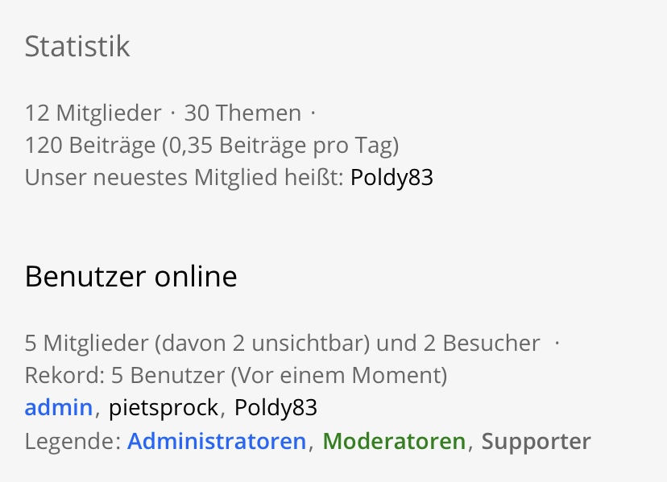Open newest member Poldy83's profile in Statistik
This screenshot has width=667, height=482.
pos(391,177)
